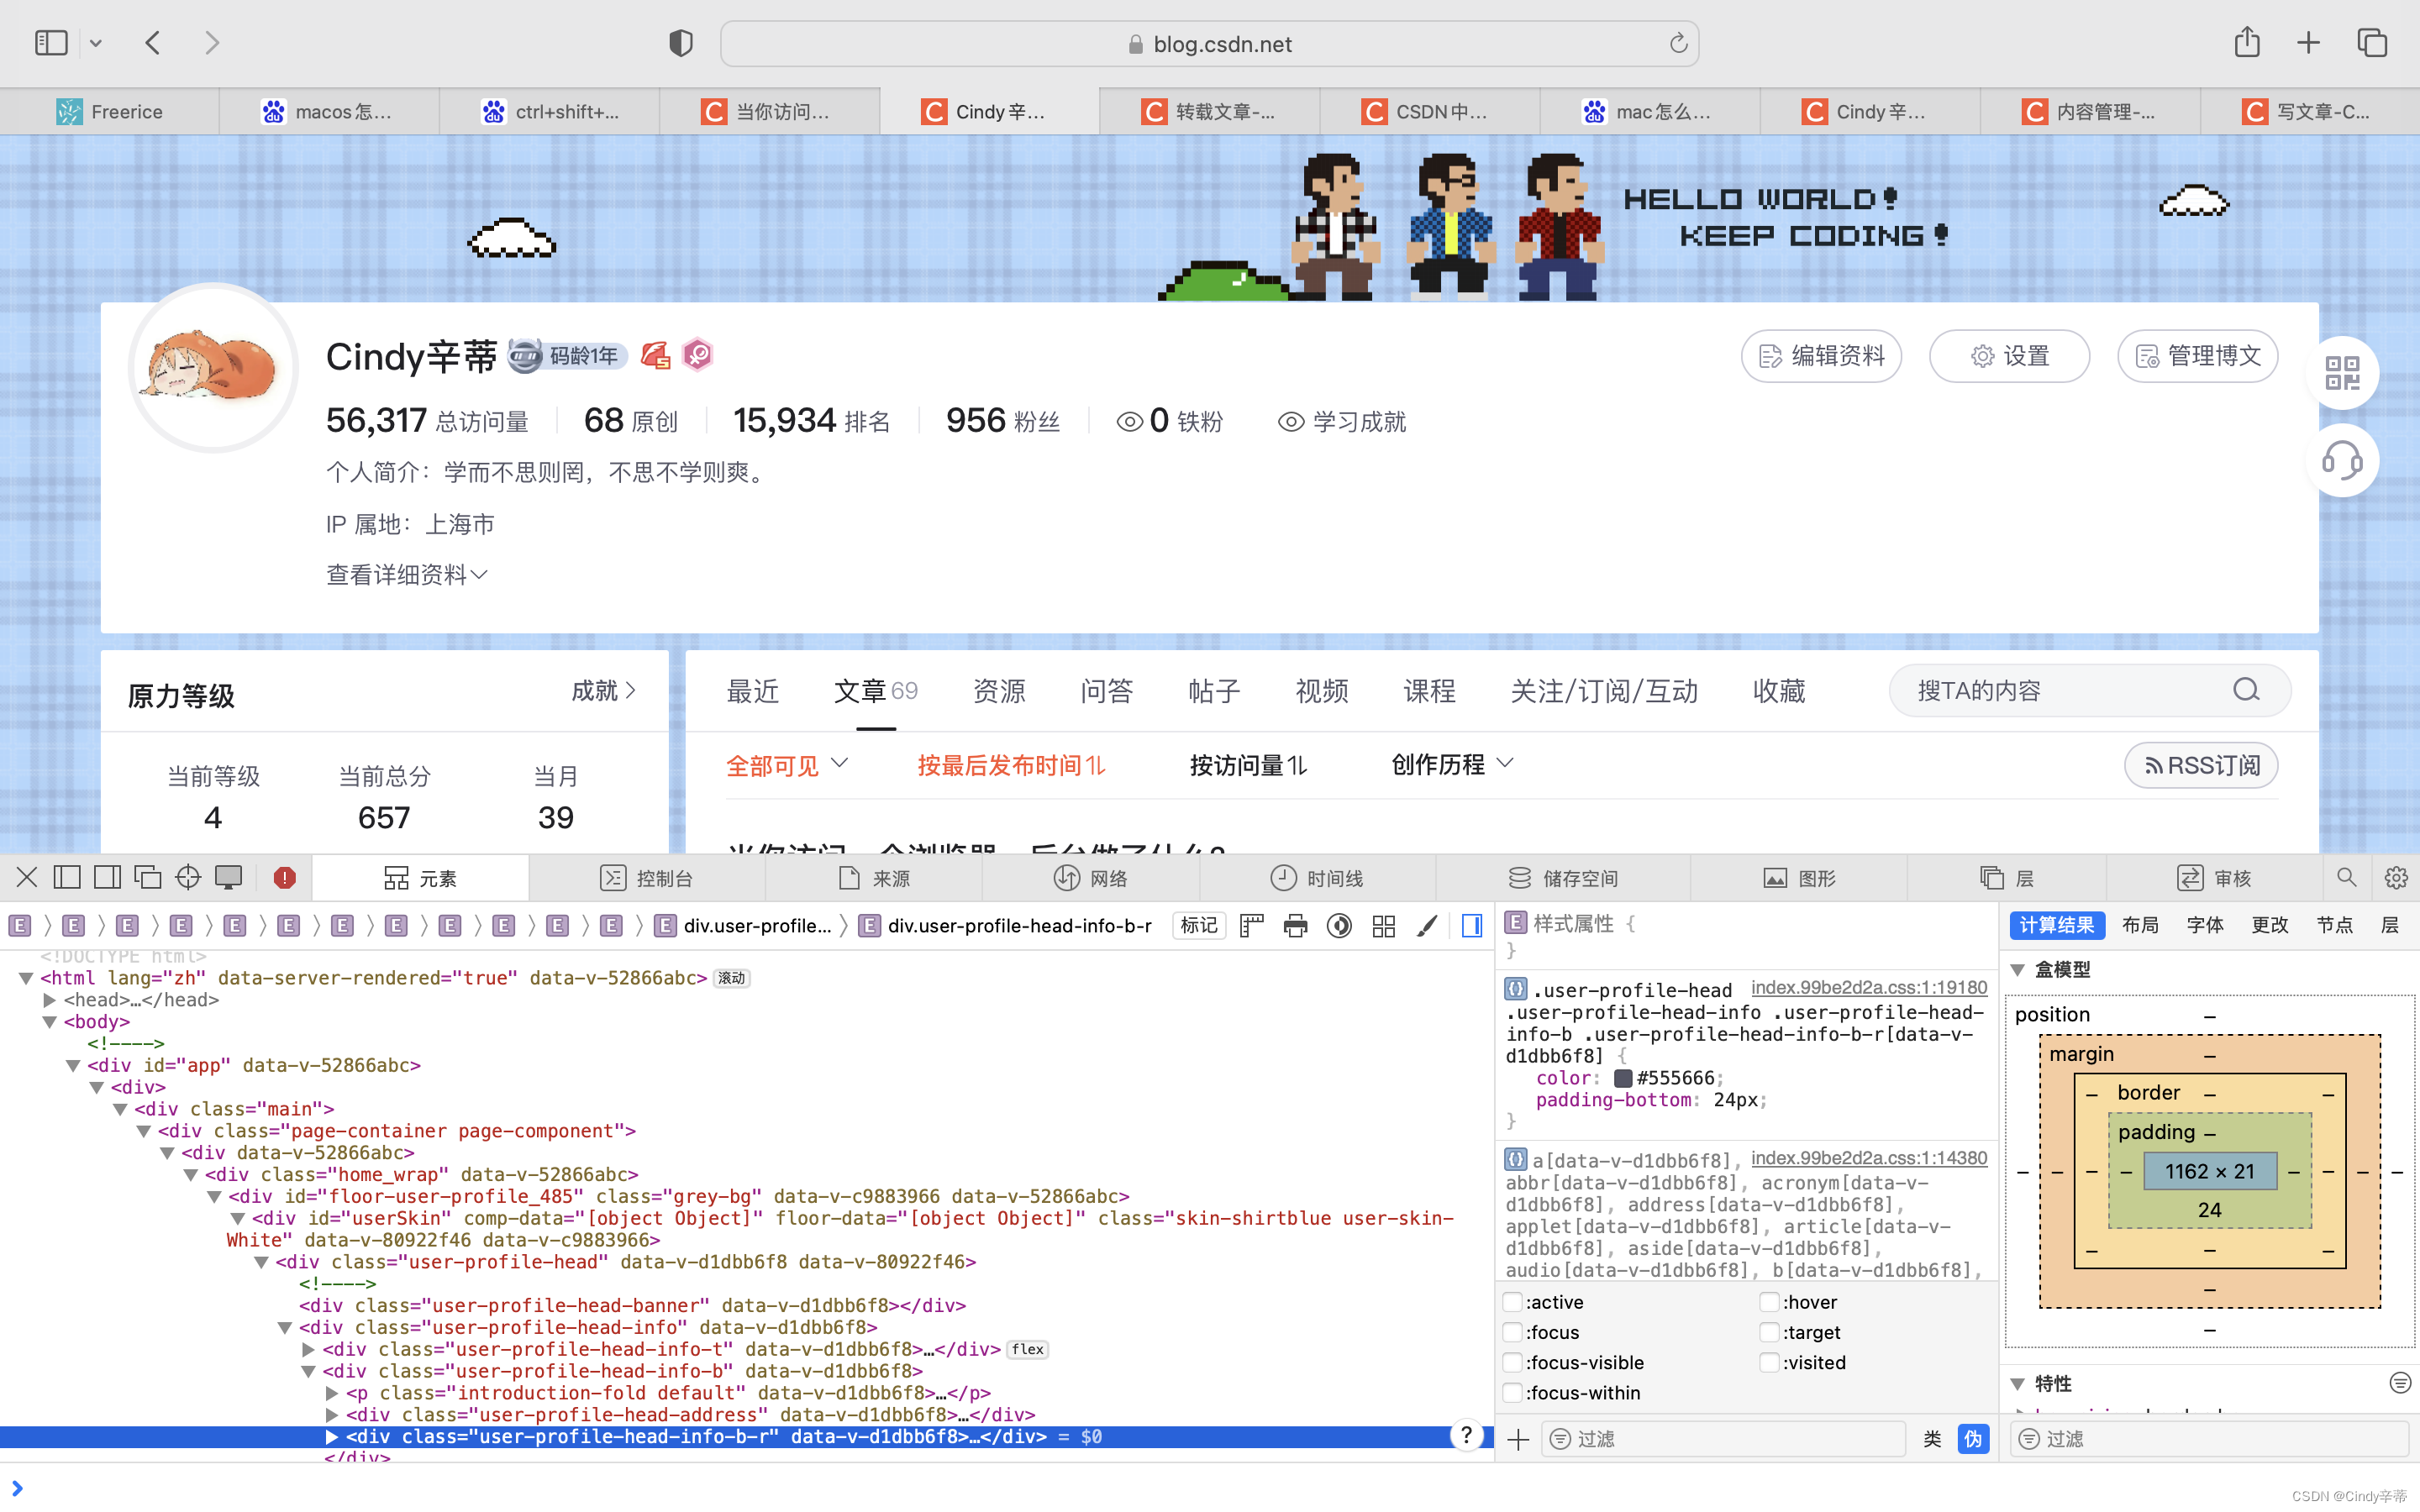
Task: Click the styles 过滤 filter field
Action: click(1722, 1438)
